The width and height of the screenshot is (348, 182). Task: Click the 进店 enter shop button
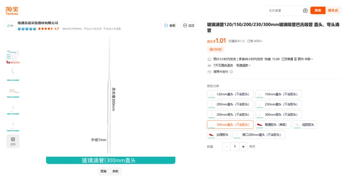(189, 26)
